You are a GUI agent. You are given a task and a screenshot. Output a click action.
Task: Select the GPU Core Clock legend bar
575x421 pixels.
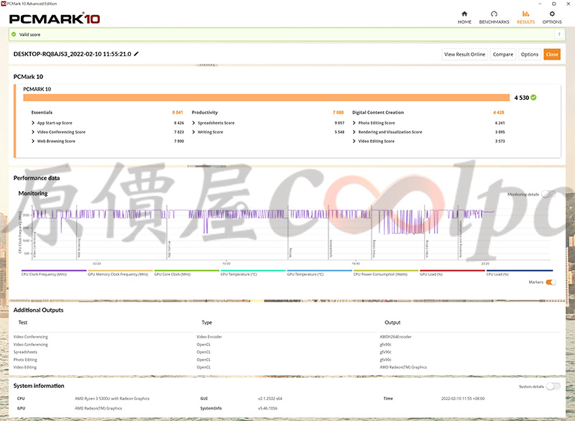187,270
